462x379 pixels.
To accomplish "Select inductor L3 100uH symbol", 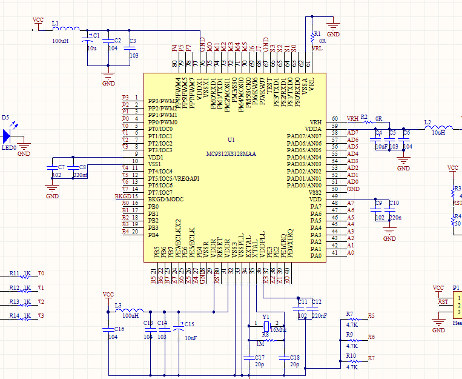I will tap(130, 310).
